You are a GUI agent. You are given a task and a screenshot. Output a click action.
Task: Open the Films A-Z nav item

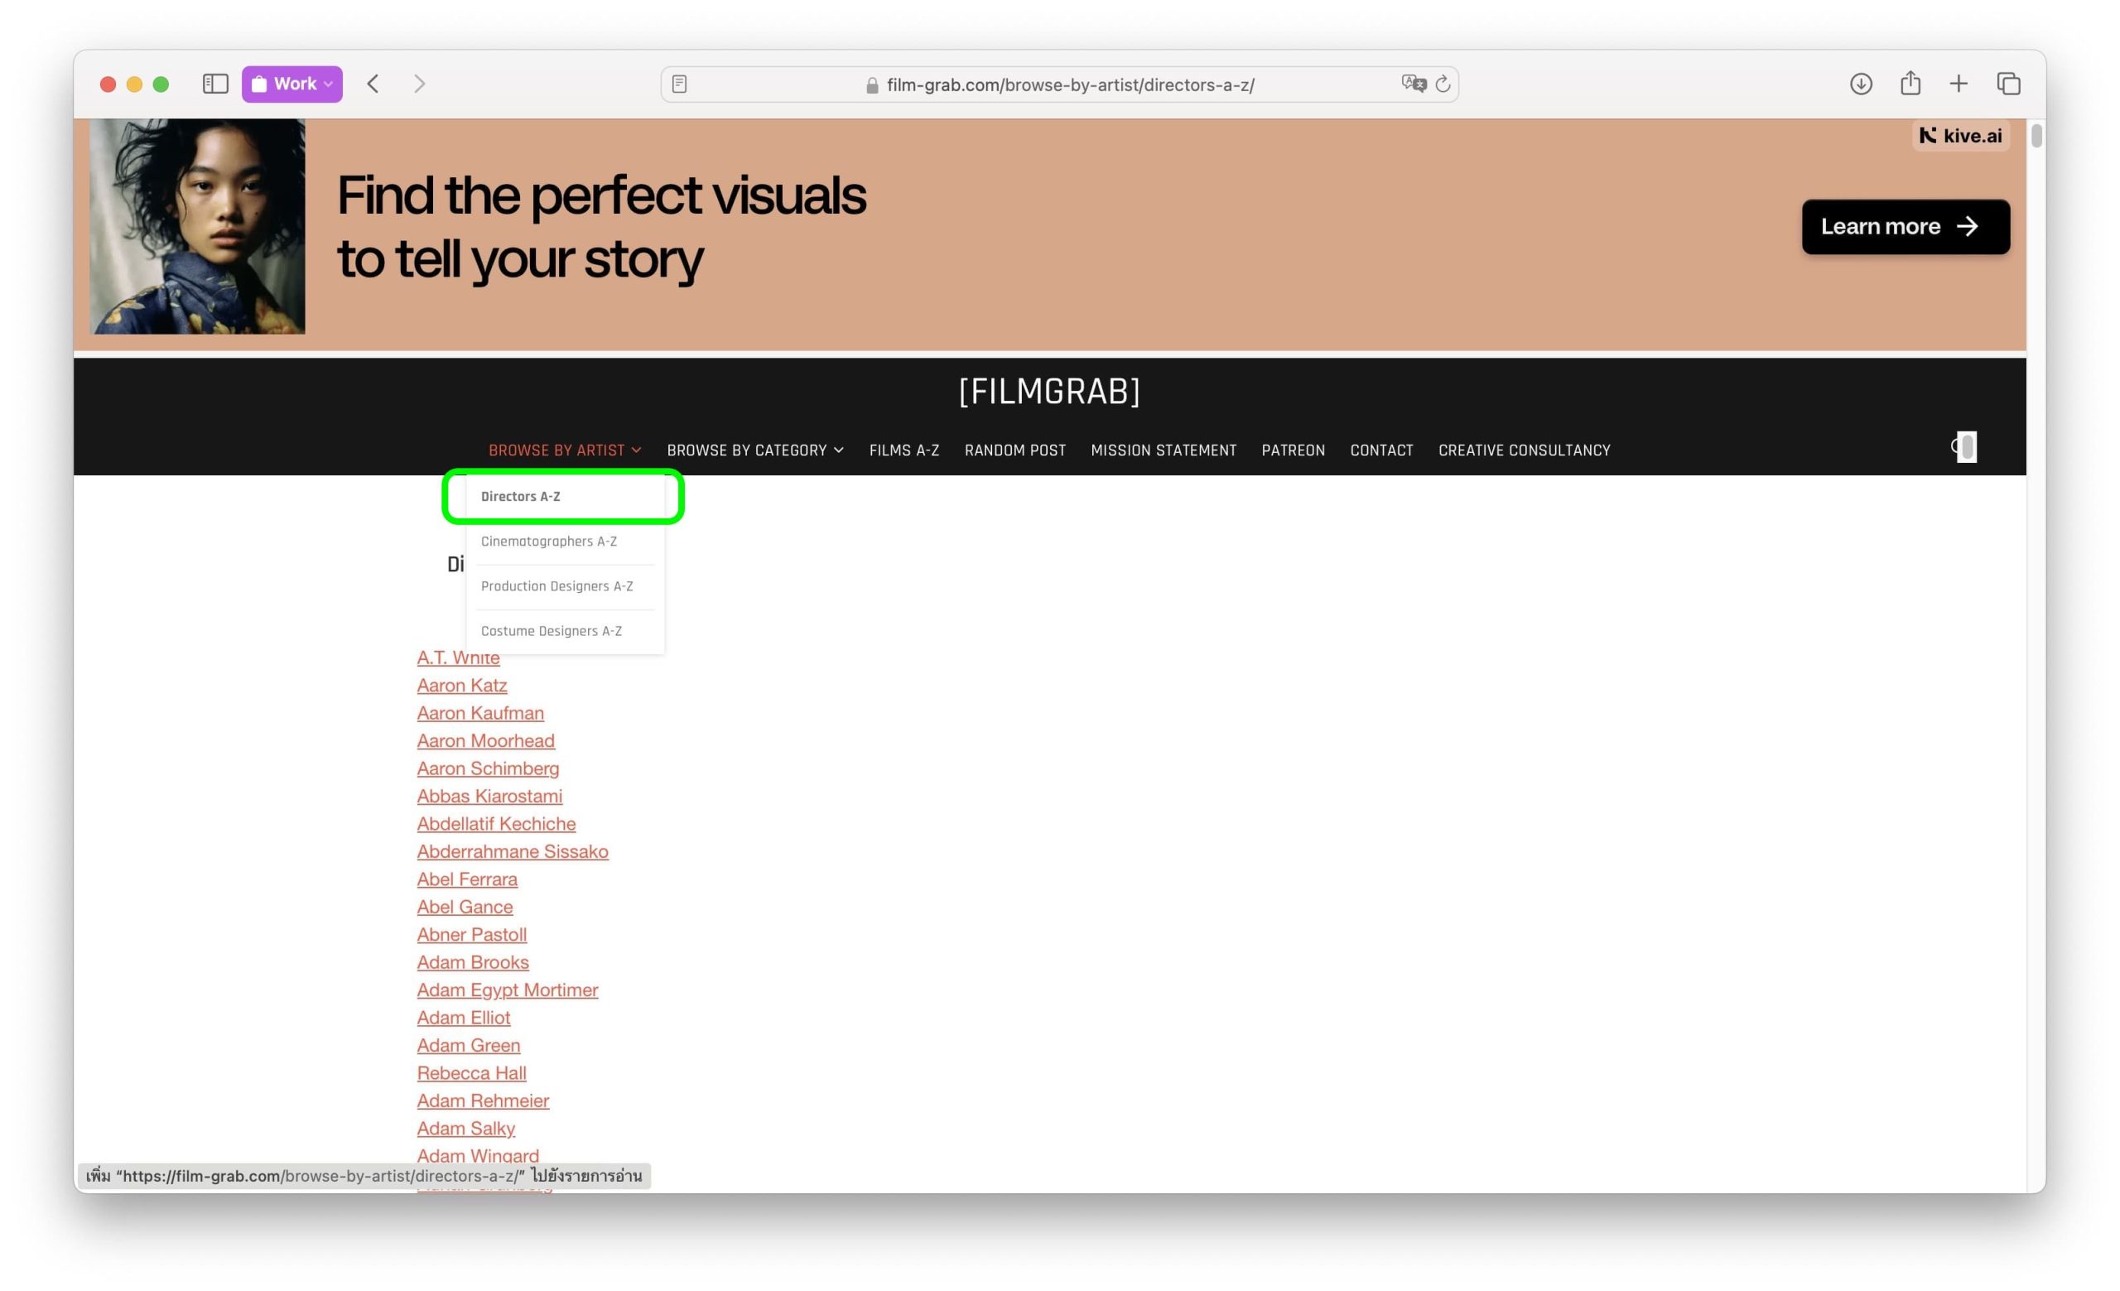coord(903,450)
